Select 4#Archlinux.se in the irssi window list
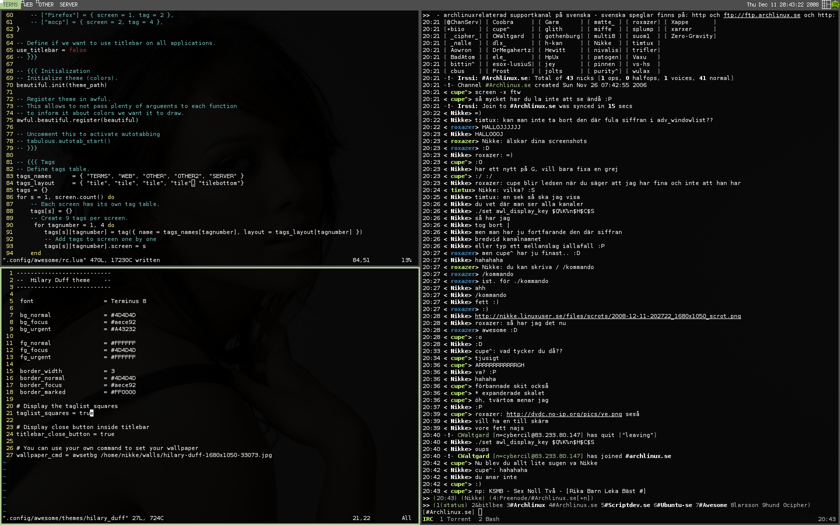Screen dimensions: 840x525 [573, 505]
